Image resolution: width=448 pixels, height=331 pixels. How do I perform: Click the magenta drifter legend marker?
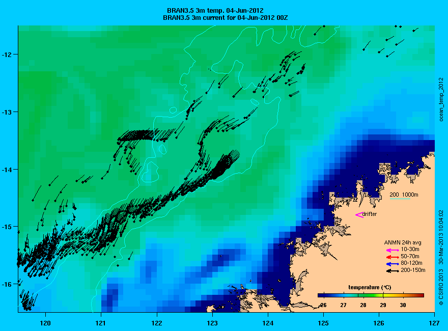[x=359, y=215]
